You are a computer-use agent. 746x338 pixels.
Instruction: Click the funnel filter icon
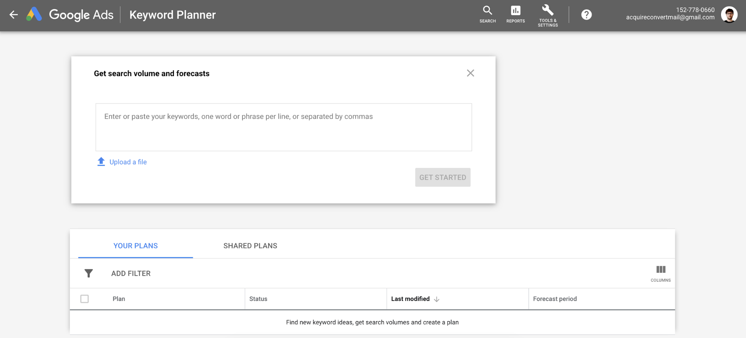coord(88,273)
